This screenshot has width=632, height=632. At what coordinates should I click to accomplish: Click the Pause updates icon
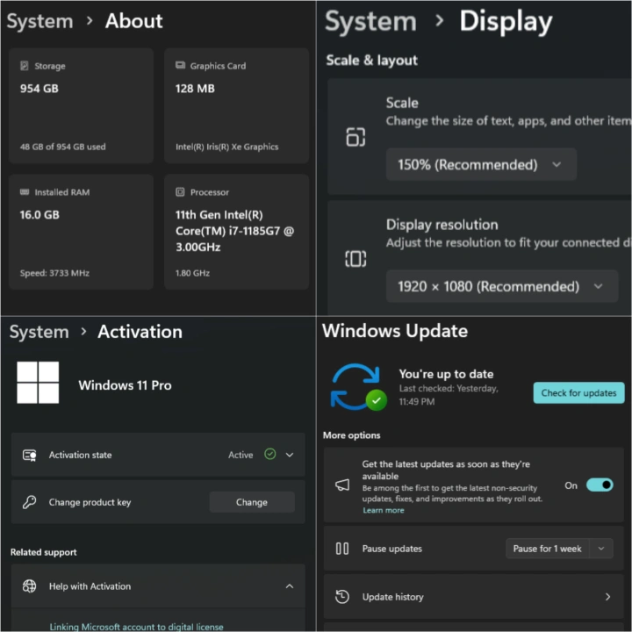342,549
